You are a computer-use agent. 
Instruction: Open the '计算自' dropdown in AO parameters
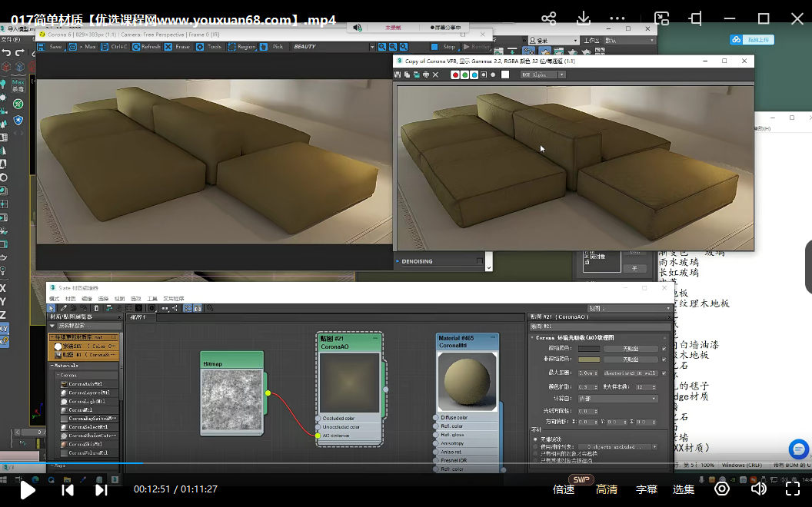(x=617, y=399)
